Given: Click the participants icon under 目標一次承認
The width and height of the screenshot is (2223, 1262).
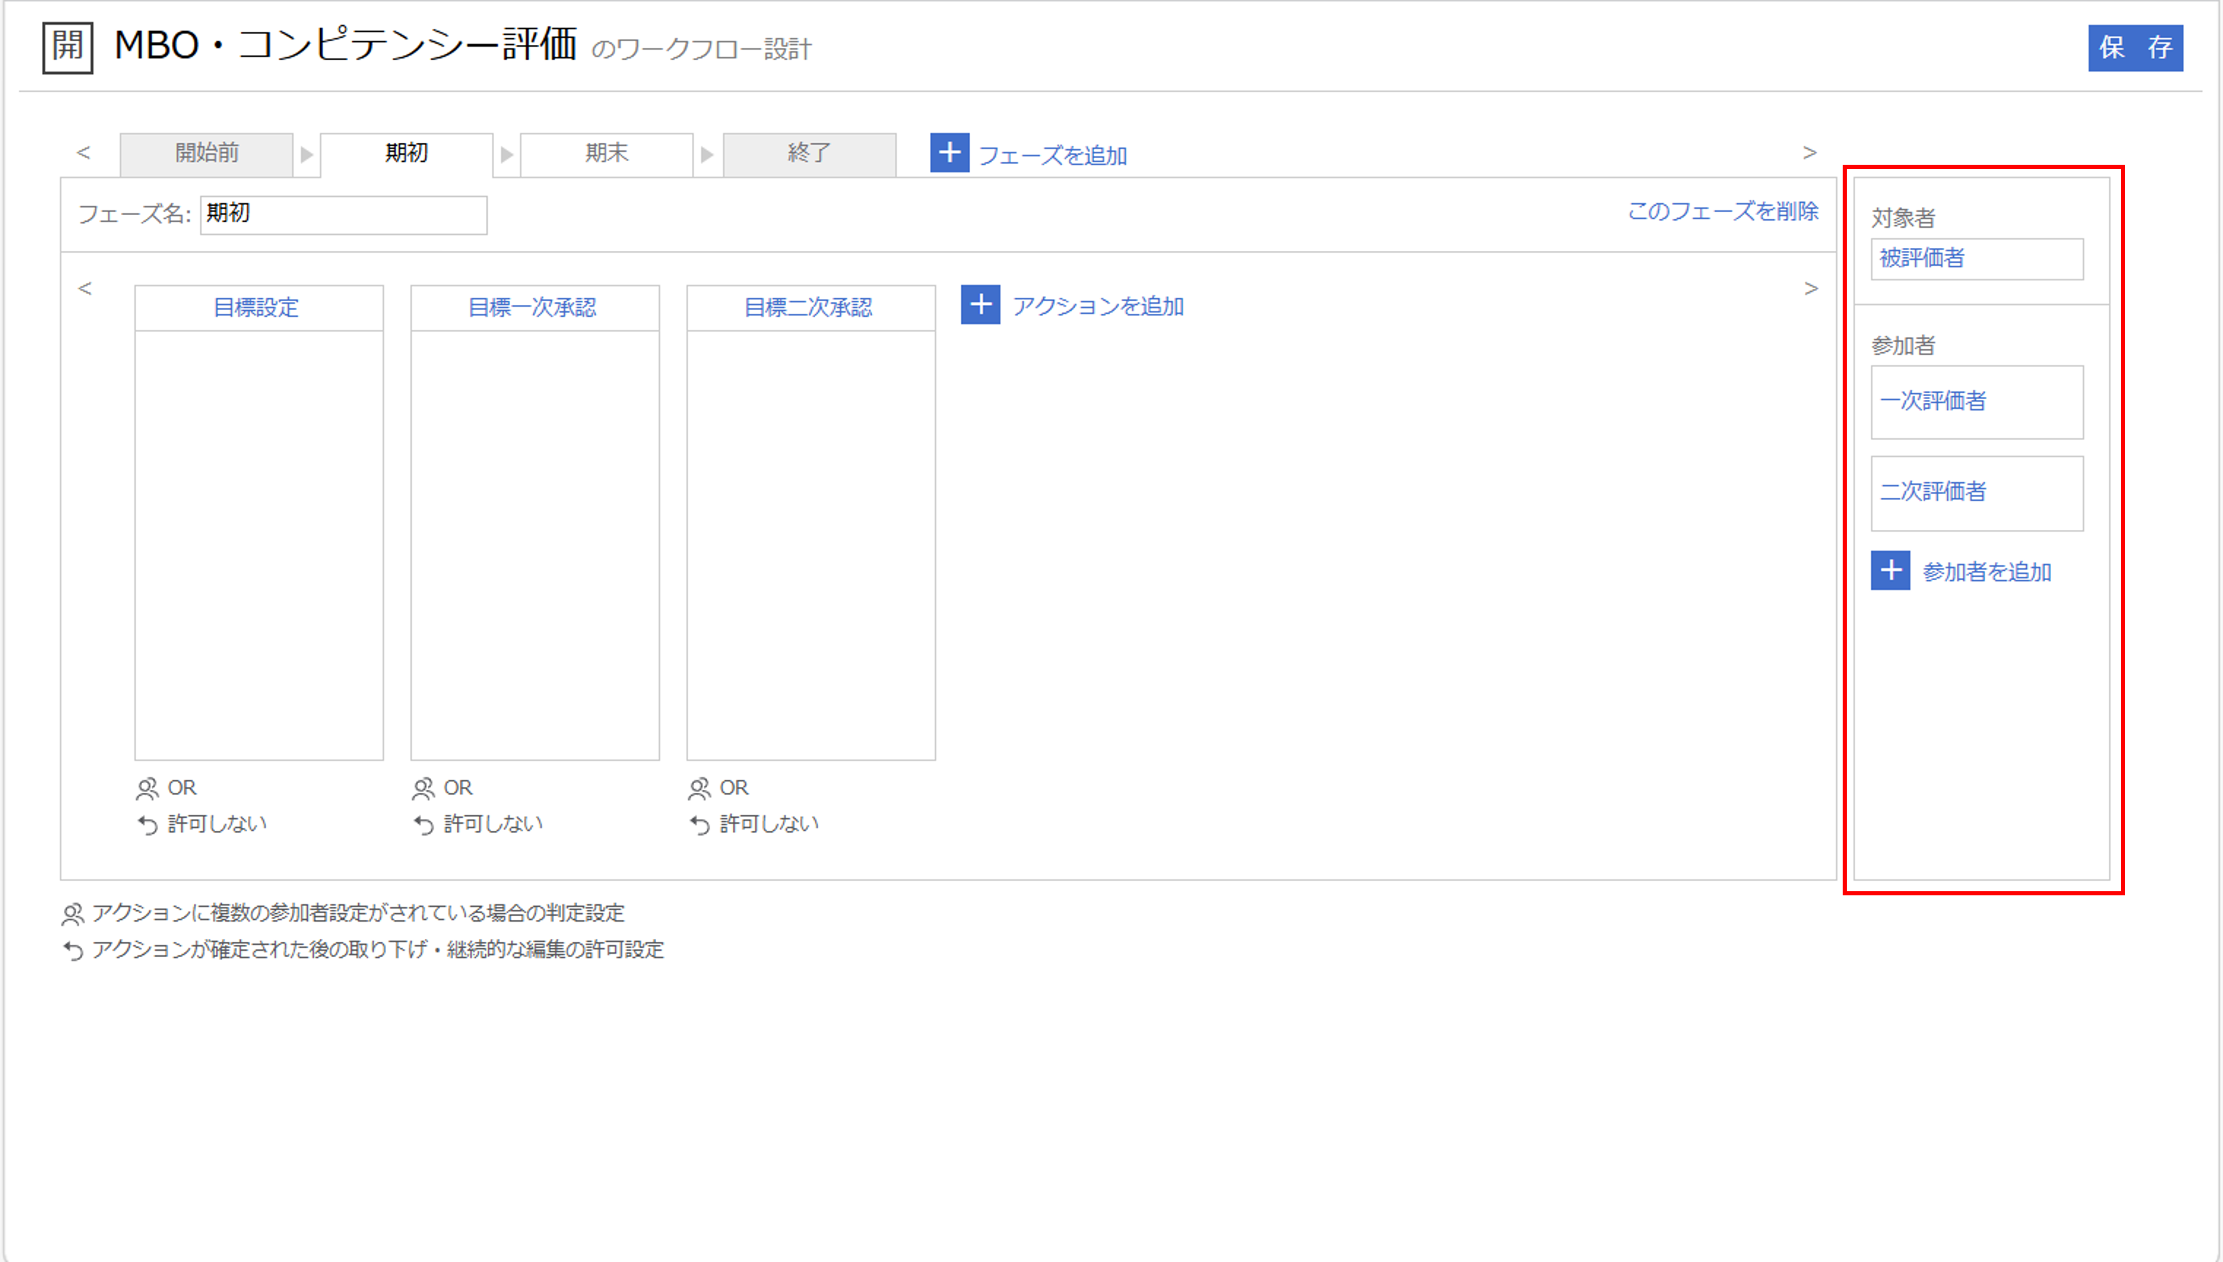Looking at the screenshot, I should point(423,789).
